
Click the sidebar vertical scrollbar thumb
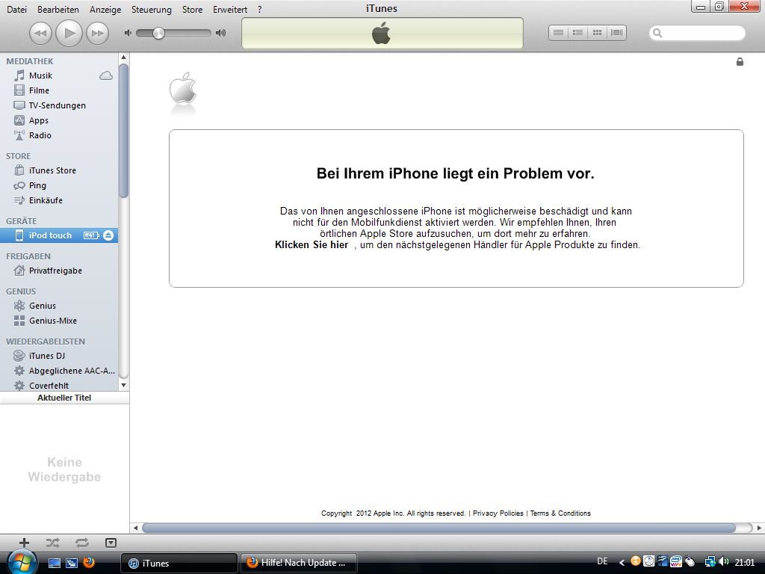(124, 130)
